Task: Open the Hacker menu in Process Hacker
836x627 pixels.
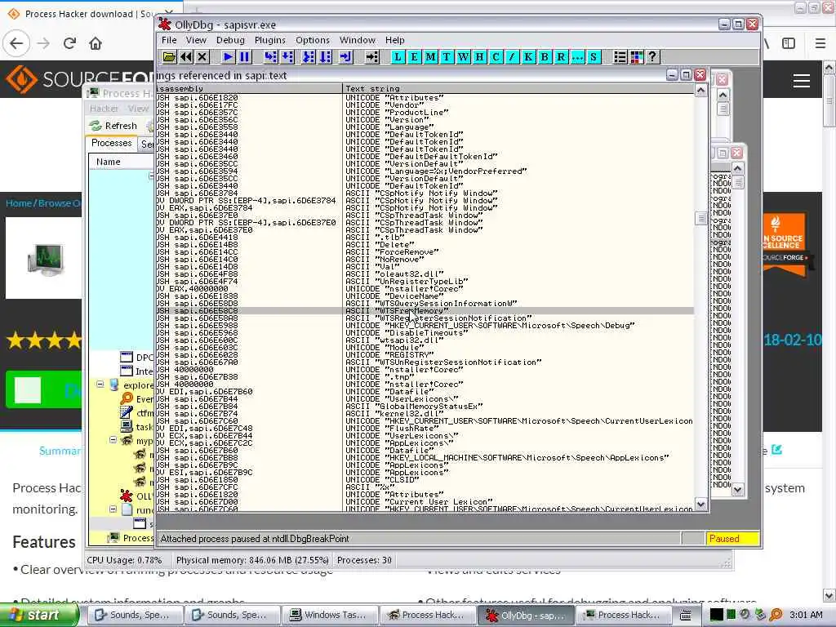Action: click(104, 109)
